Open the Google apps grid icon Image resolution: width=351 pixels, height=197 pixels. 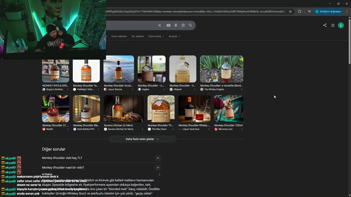pos(333,25)
